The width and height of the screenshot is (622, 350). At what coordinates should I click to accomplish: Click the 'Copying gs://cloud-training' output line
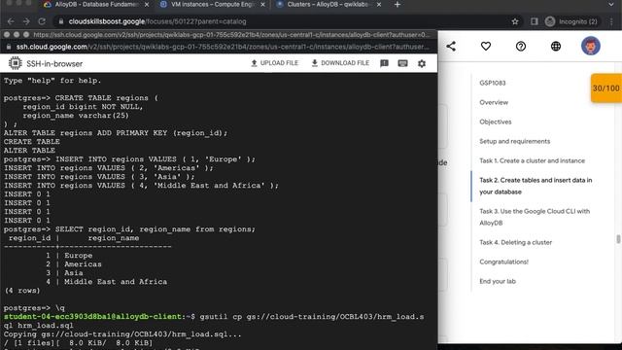click(122, 334)
